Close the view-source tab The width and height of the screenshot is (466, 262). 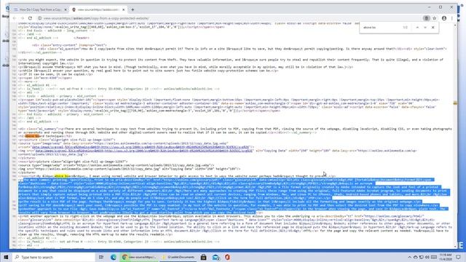(123, 9)
